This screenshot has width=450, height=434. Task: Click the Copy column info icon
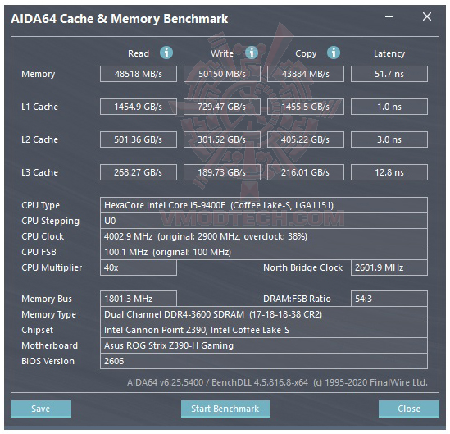click(333, 53)
